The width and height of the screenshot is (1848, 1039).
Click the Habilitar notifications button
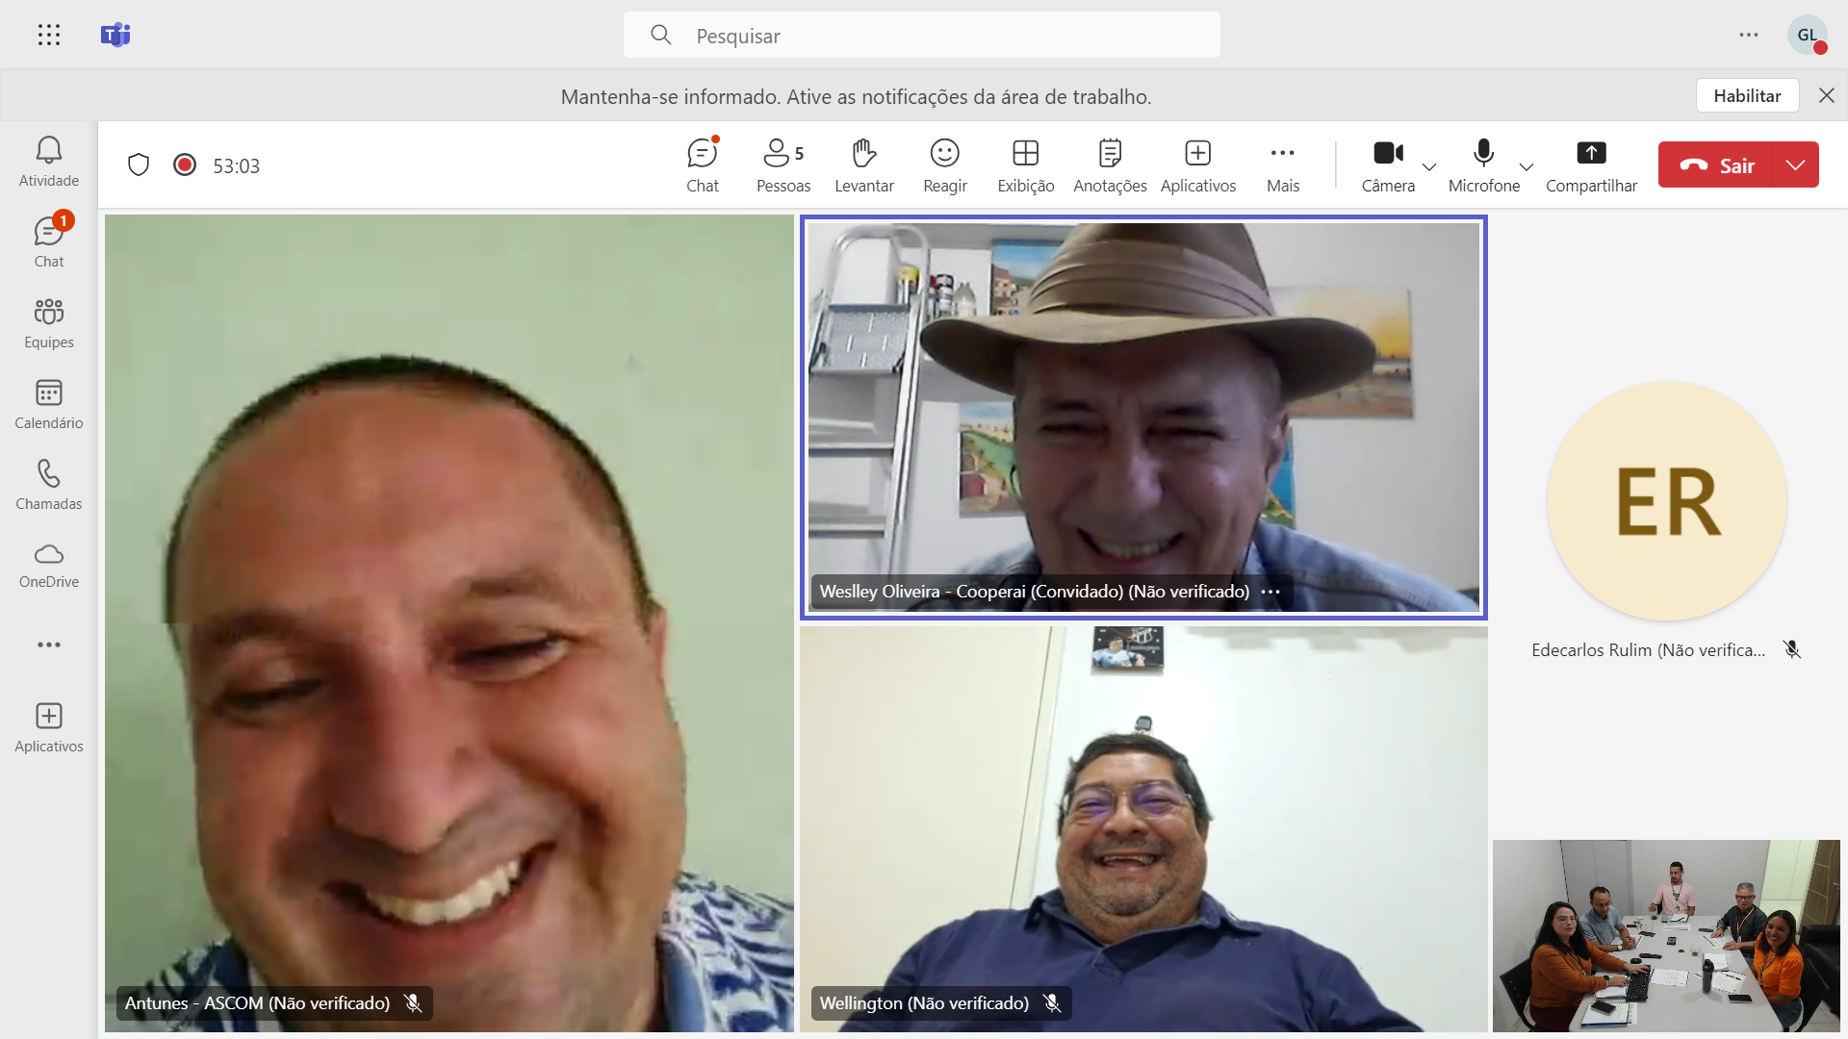(x=1747, y=96)
